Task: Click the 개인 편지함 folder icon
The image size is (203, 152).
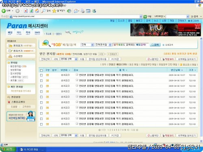Action: point(9,87)
